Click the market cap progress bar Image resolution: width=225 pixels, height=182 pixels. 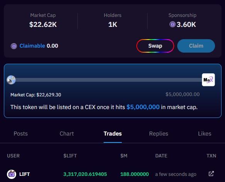109,80
